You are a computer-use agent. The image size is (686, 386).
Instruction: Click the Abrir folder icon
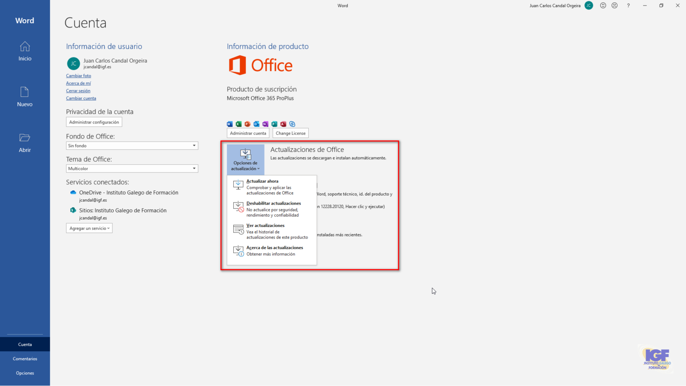(25, 138)
